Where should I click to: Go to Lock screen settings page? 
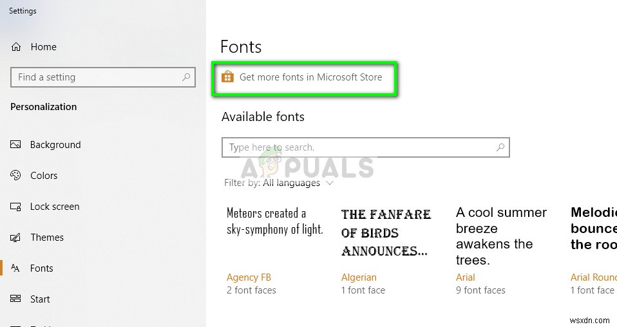[x=55, y=207]
